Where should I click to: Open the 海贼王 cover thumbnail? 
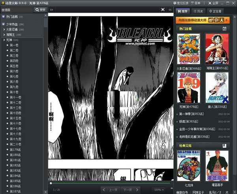(x=217, y=49)
